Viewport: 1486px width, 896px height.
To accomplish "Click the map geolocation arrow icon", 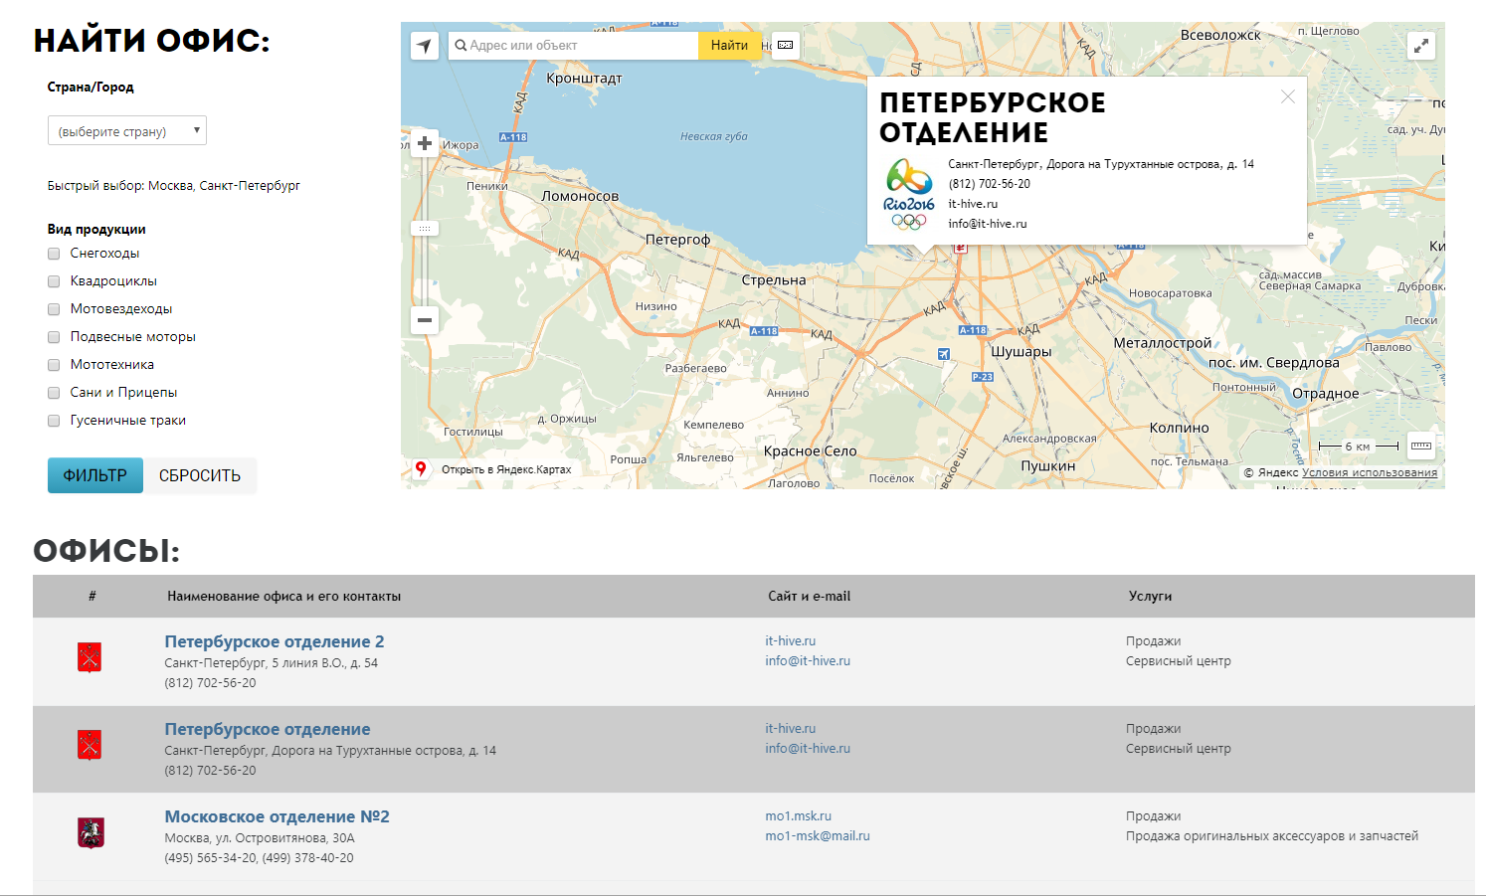I will (x=425, y=46).
